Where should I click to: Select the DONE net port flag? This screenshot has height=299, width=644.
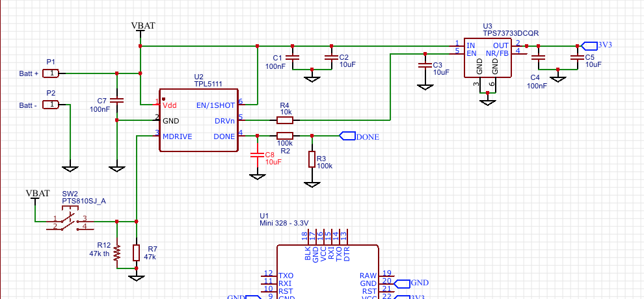[x=347, y=136]
